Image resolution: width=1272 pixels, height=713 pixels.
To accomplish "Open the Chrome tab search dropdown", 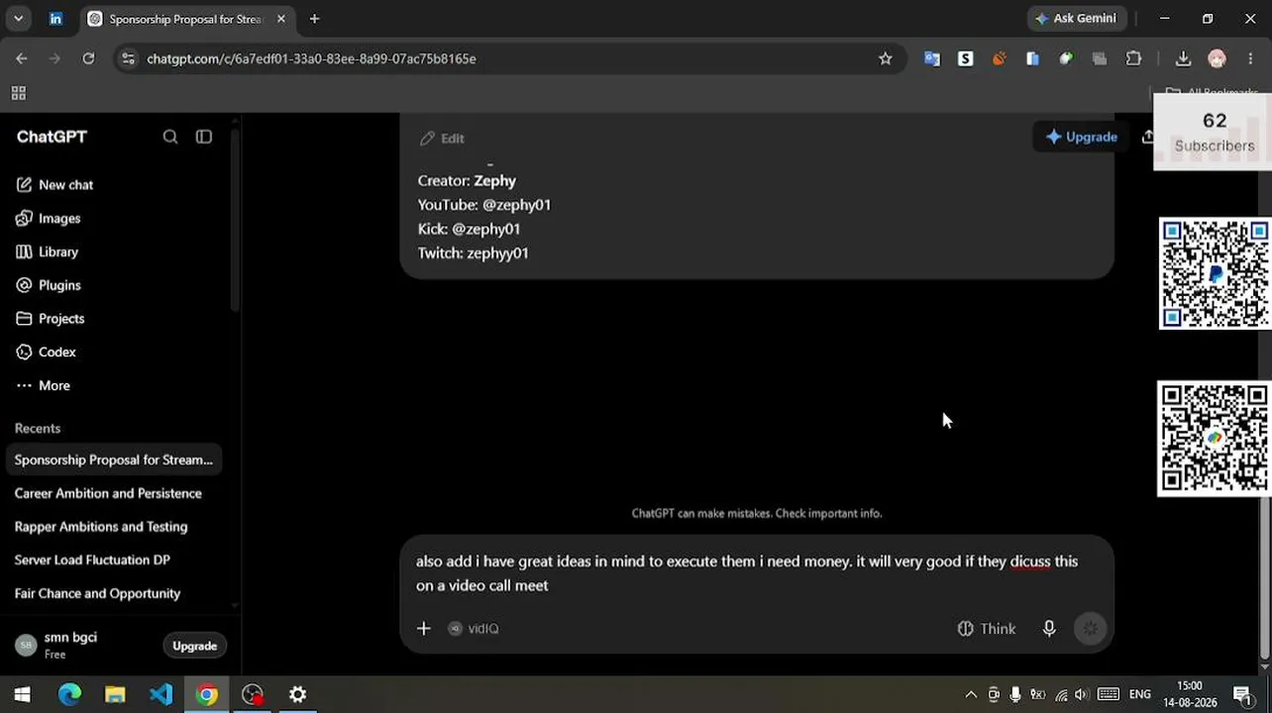I will point(18,19).
